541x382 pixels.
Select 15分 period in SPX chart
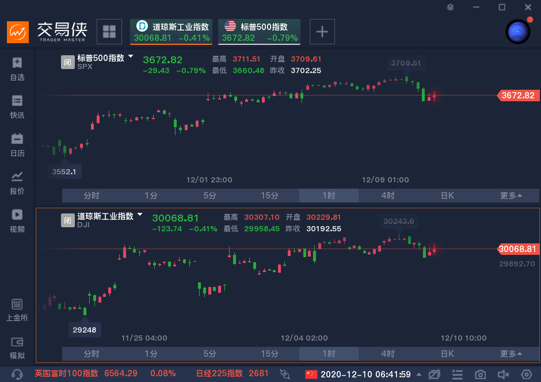pos(269,196)
